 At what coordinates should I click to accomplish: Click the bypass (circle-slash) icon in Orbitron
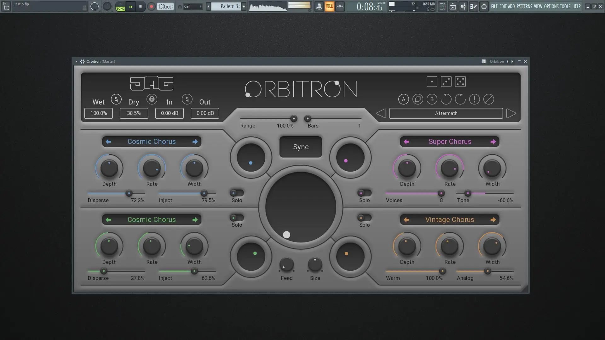point(489,99)
